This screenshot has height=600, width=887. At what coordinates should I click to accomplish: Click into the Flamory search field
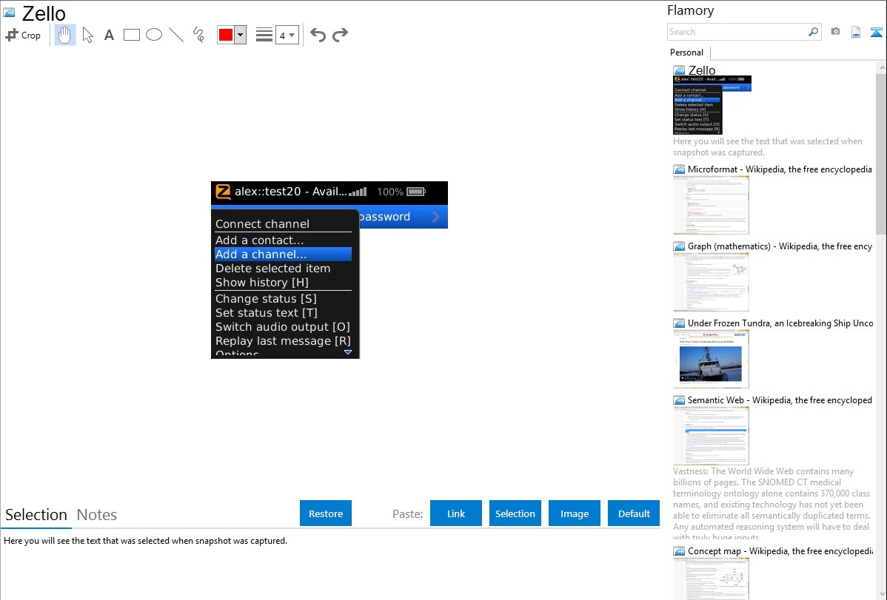737,32
